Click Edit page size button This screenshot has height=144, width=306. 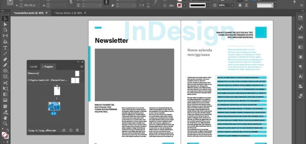click(64, 130)
